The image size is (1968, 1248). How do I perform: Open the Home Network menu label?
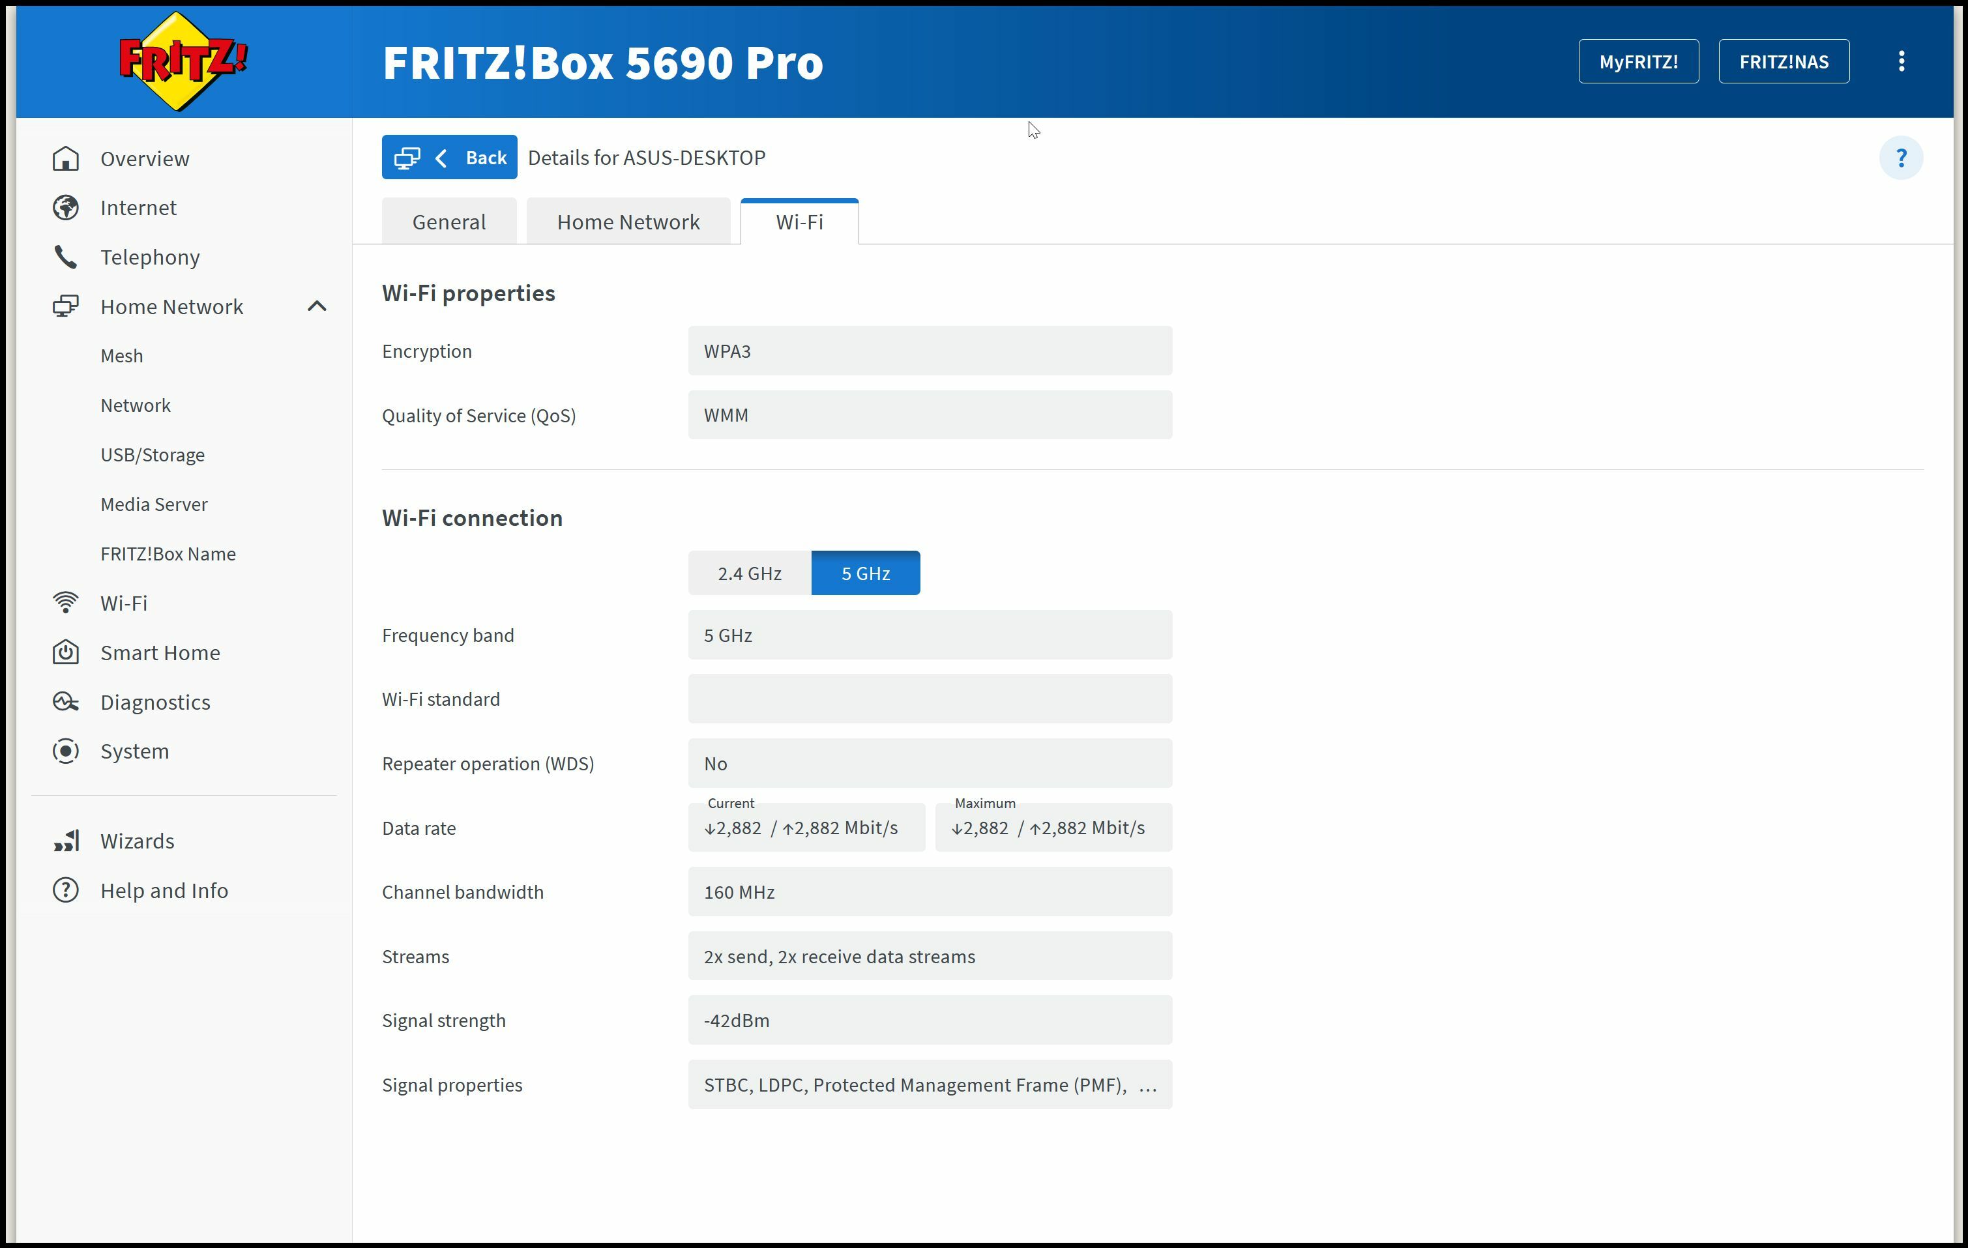[171, 306]
